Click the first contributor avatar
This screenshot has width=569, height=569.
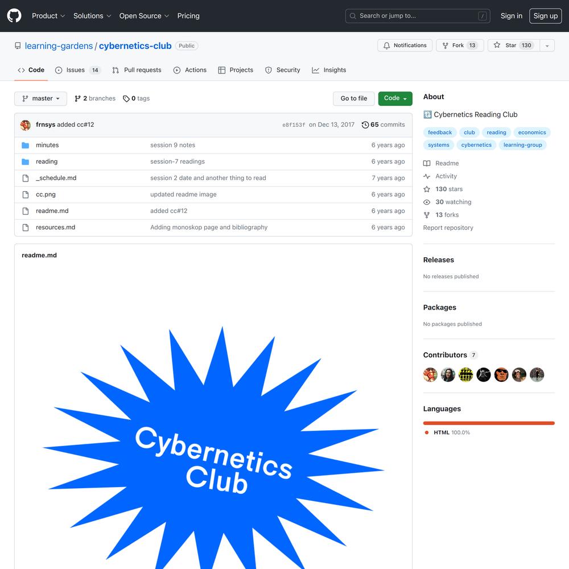430,375
